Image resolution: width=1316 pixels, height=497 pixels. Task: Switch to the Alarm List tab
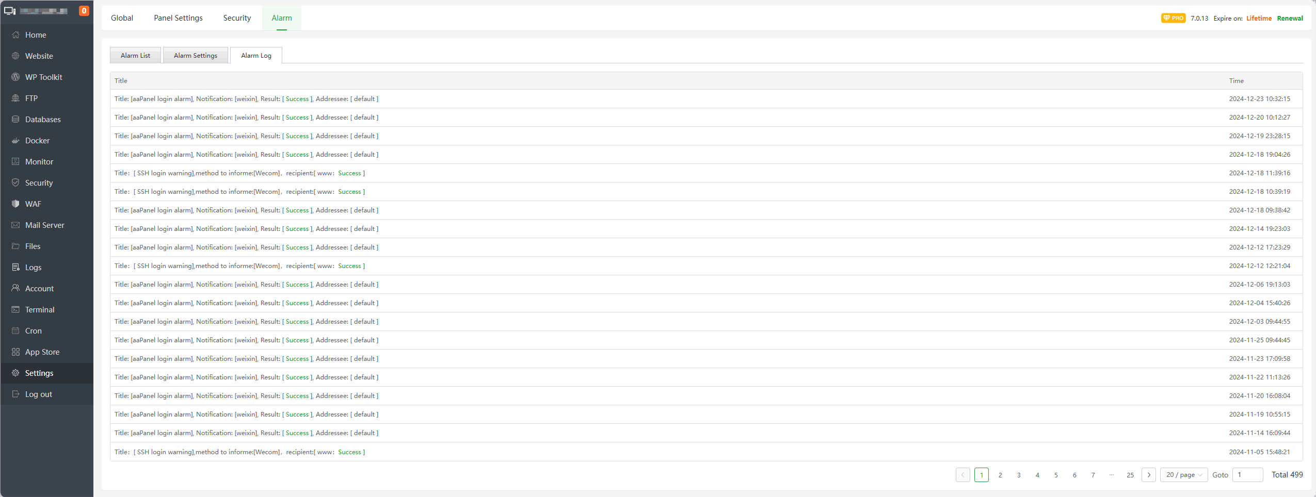[x=135, y=56]
